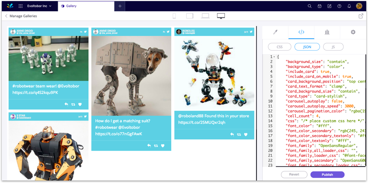The image size is (368, 183).
Task: Collapse the JSON fold arrow on line 1
Action: click(274, 57)
